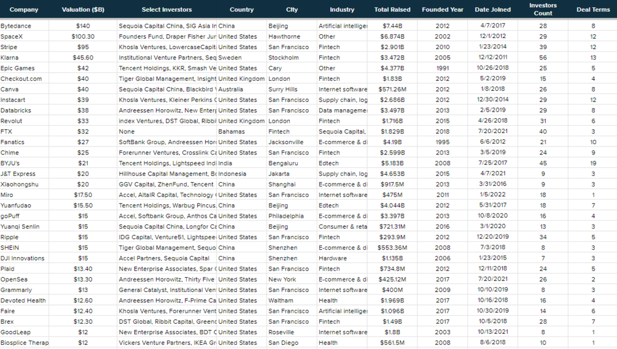Click the City column header
The width and height of the screenshot is (617, 349).
pyautogui.click(x=292, y=9)
